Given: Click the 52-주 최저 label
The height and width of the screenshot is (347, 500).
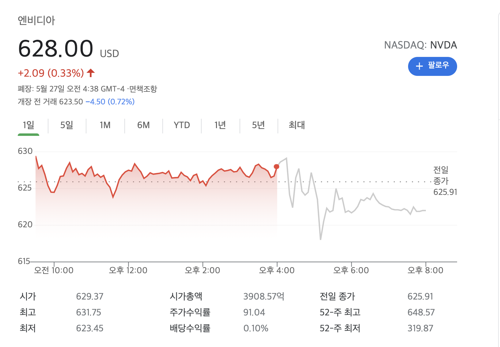Looking at the screenshot, I should click(340, 328).
